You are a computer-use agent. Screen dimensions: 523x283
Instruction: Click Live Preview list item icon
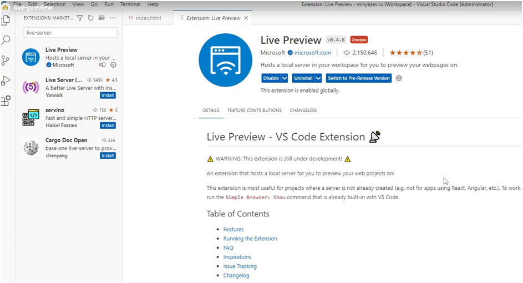[x=31, y=57]
